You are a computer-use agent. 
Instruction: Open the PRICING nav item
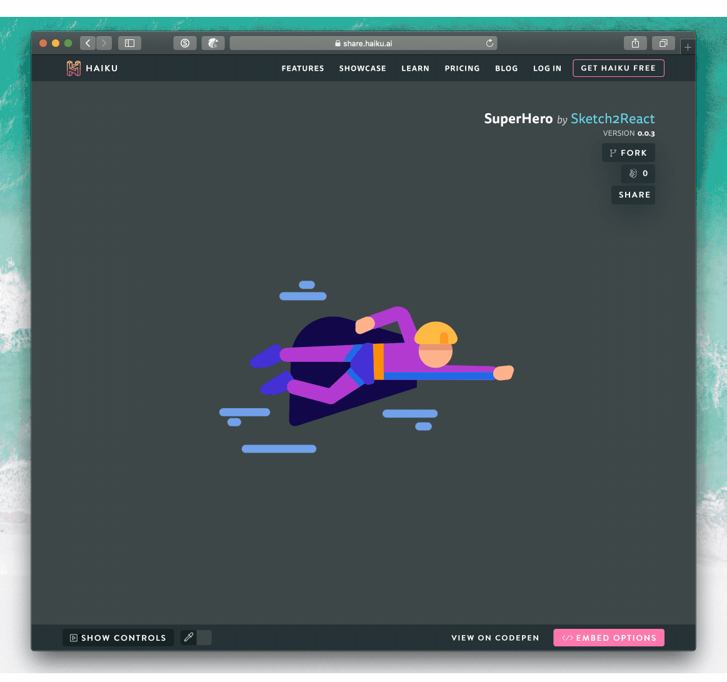pyautogui.click(x=462, y=68)
